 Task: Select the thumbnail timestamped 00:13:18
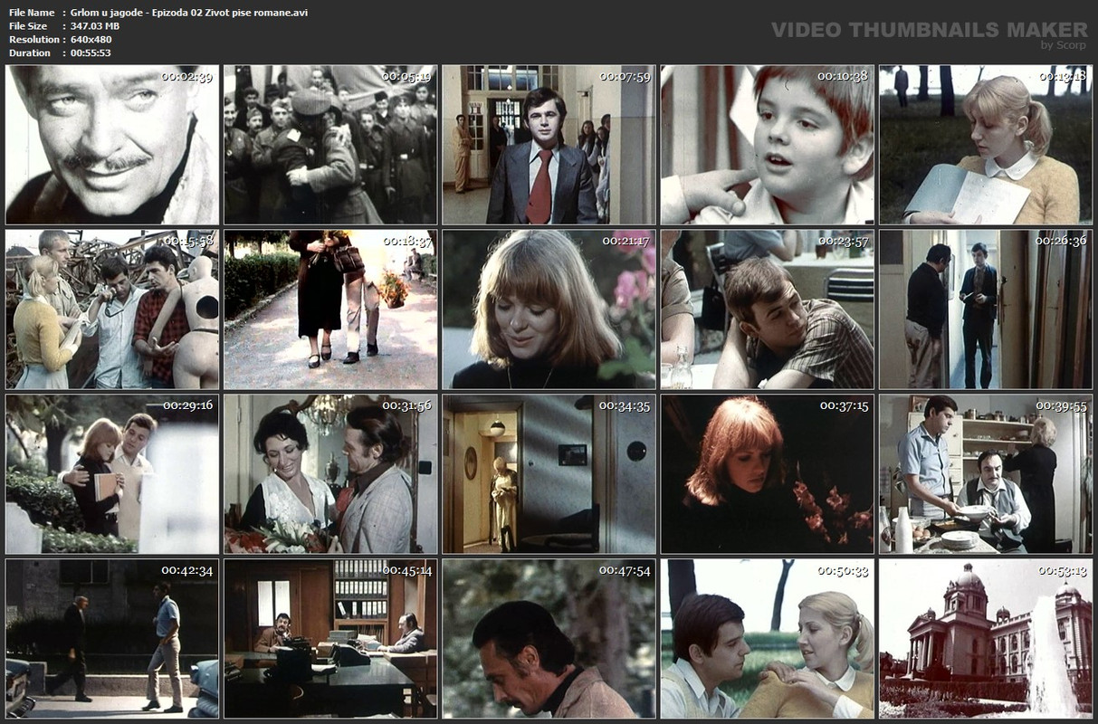click(986, 145)
